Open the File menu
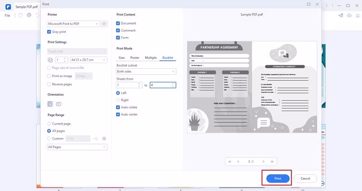Image resolution: width=362 pixels, height=191 pixels. tap(7, 15)
